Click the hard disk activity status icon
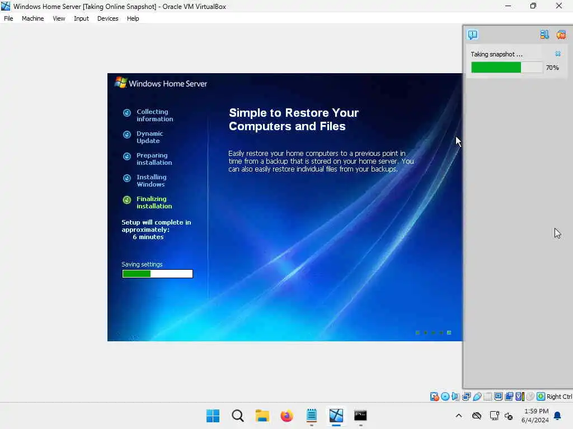This screenshot has width=573, height=429. point(434,397)
